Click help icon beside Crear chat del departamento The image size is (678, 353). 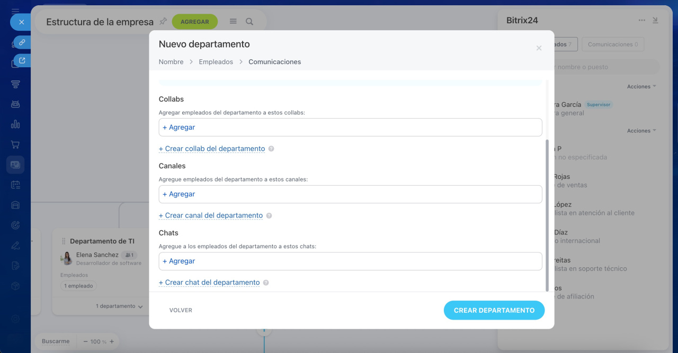[x=266, y=283]
